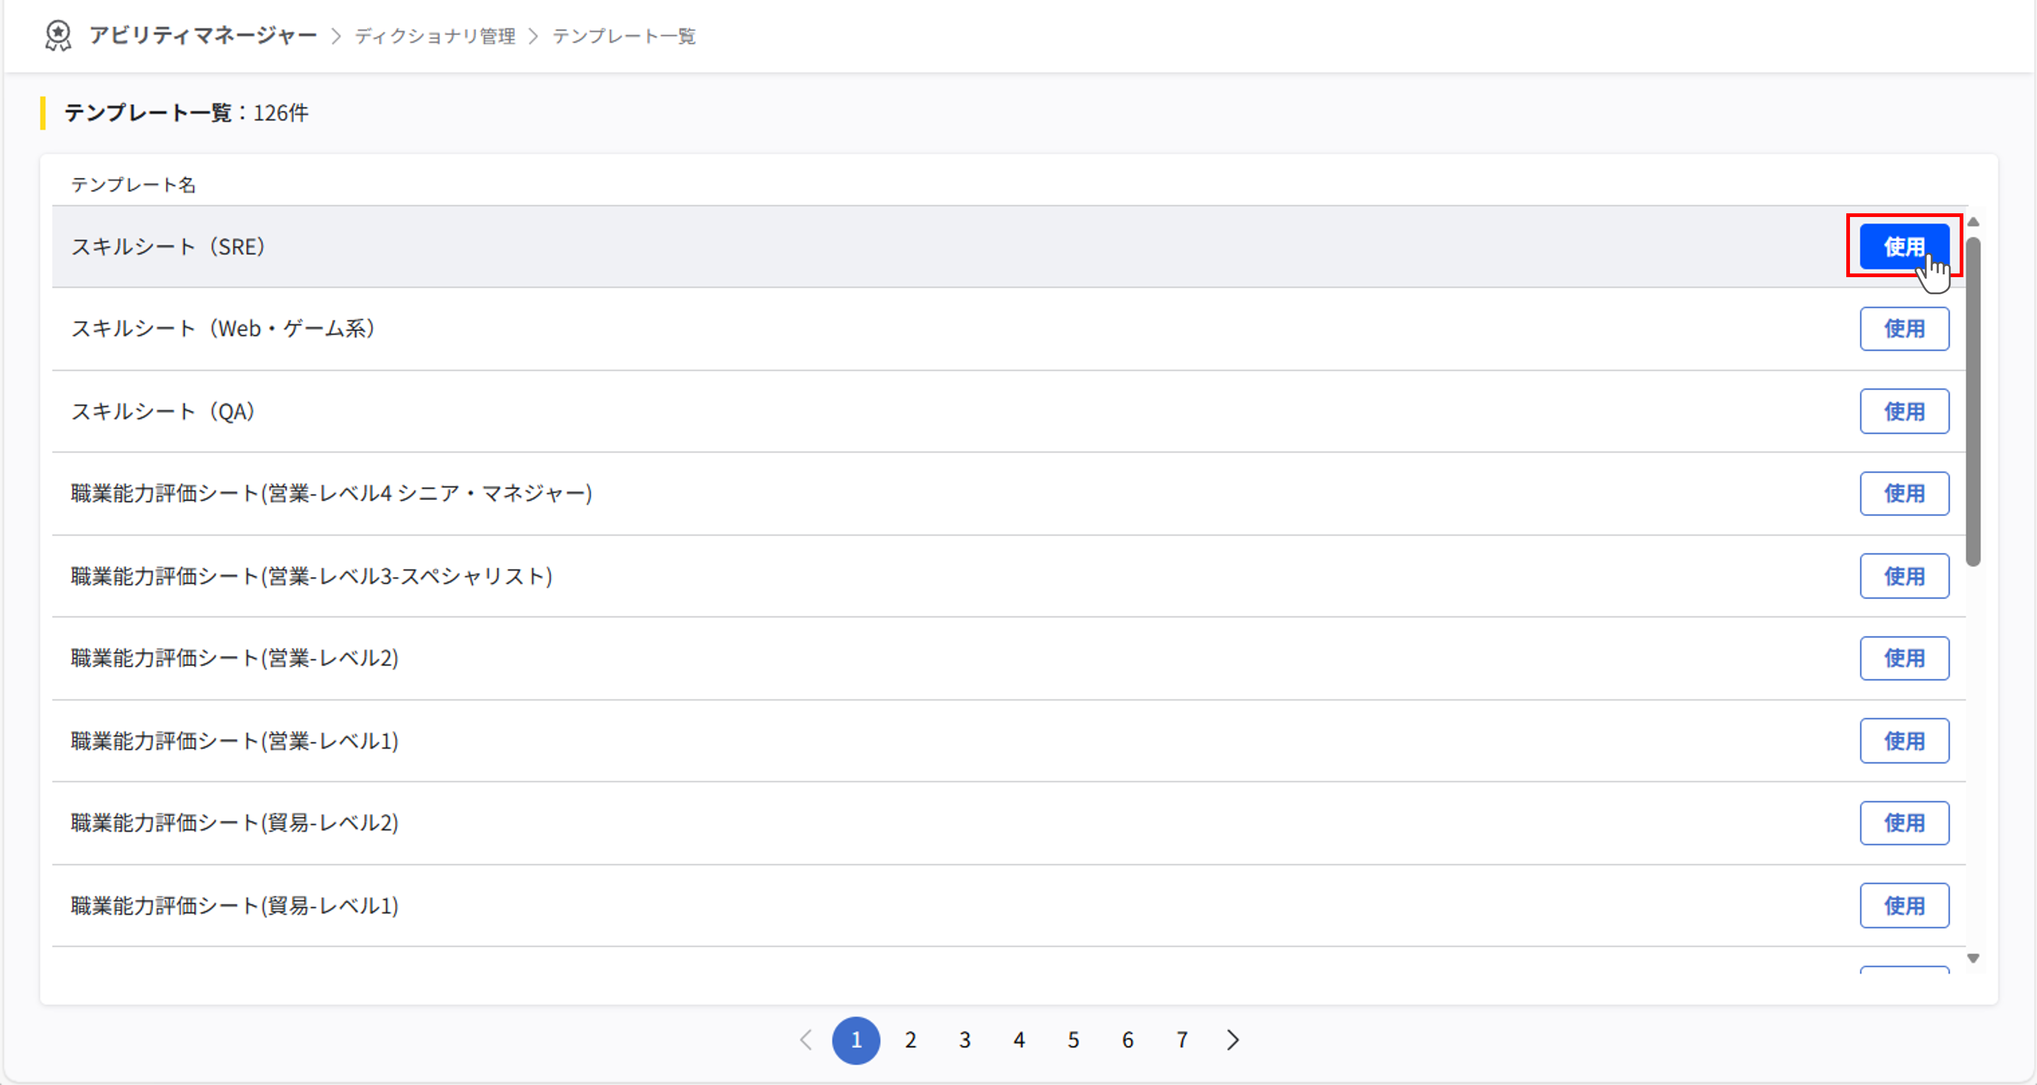
Task: Use 営業-レベル4 シニア・マネジャー template
Action: point(1903,493)
